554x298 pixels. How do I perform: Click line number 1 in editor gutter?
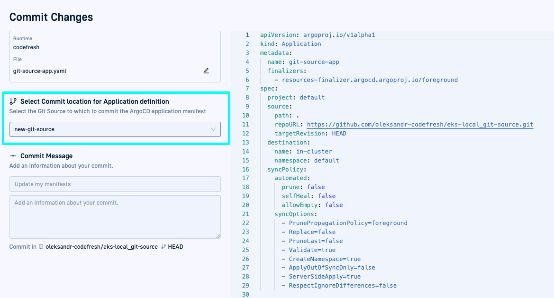[x=247, y=35]
